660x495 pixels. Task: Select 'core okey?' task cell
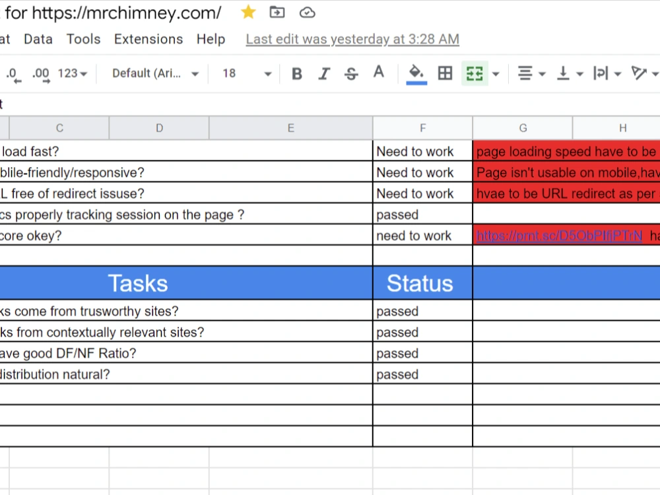tap(186, 235)
